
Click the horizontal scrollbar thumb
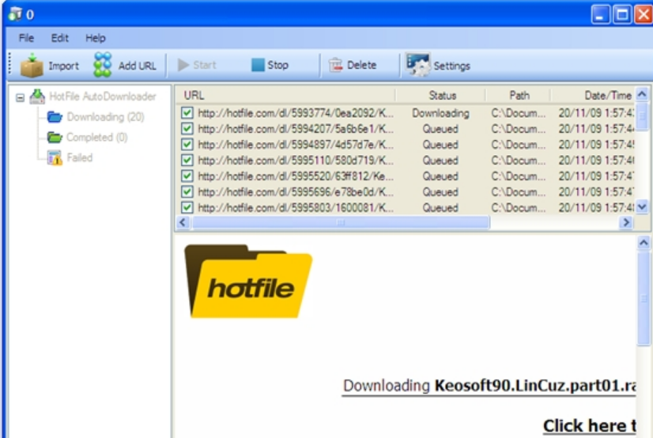click(340, 223)
